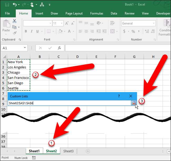Viewport: 171px width, 161px height.
Task: Undo the last action
Action: (15, 4)
